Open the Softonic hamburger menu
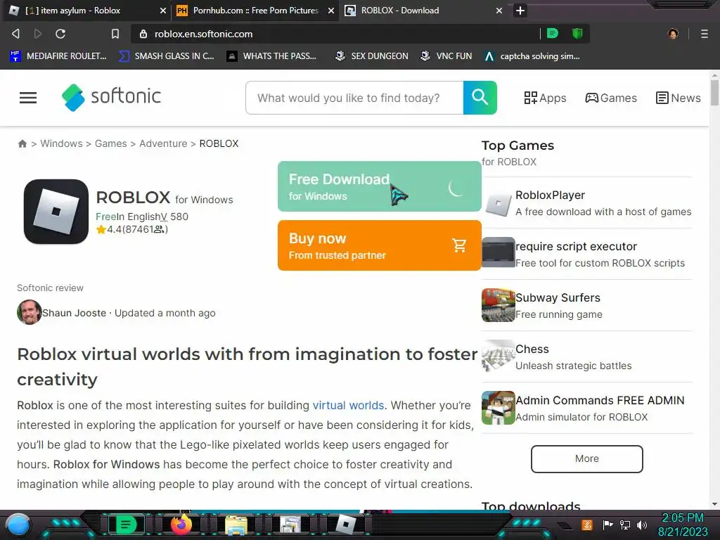720x540 pixels. click(28, 98)
